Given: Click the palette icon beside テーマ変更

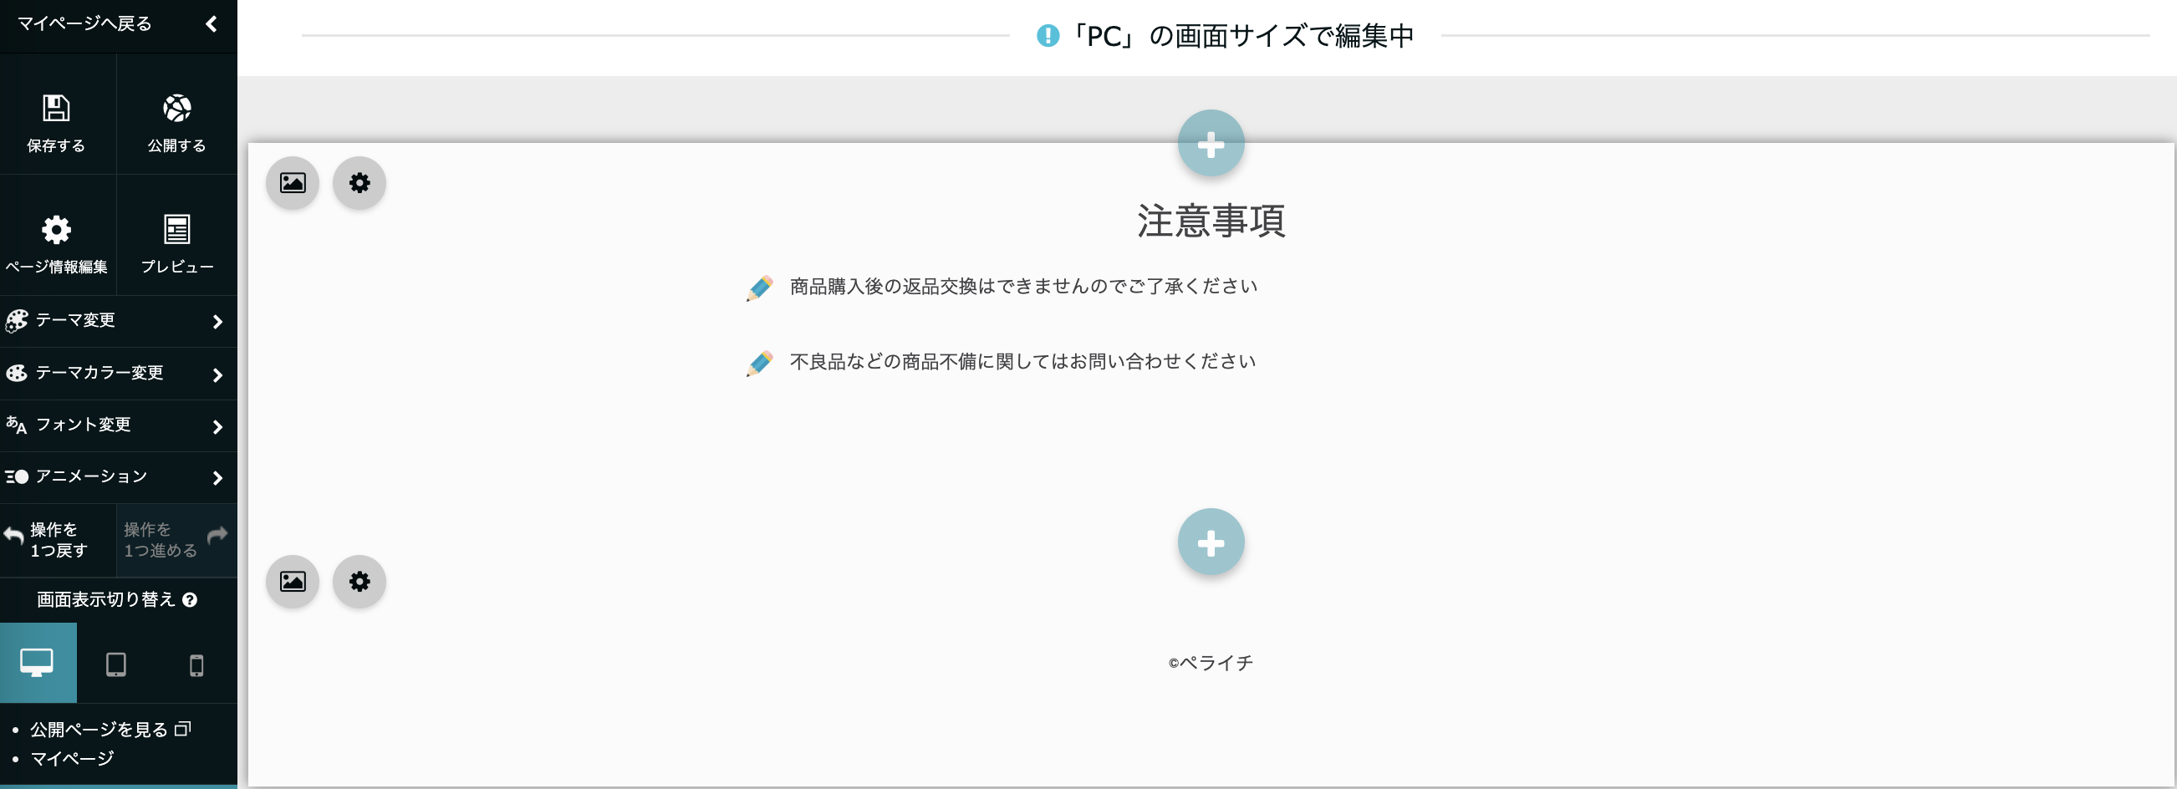Looking at the screenshot, I should click(17, 320).
